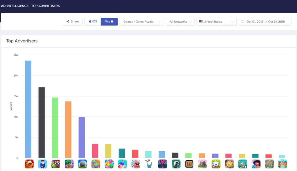Image resolution: width=297 pixels, height=171 pixels.
Task: Select the pink bar above candy blocks icon
Action: pos(95,151)
